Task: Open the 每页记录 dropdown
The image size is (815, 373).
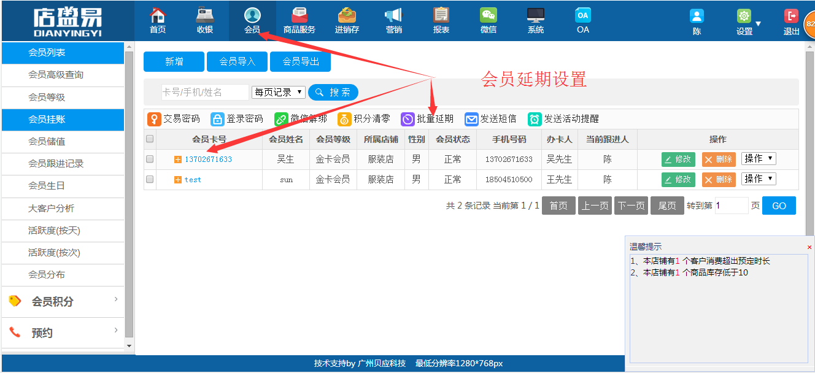Action: pyautogui.click(x=279, y=92)
